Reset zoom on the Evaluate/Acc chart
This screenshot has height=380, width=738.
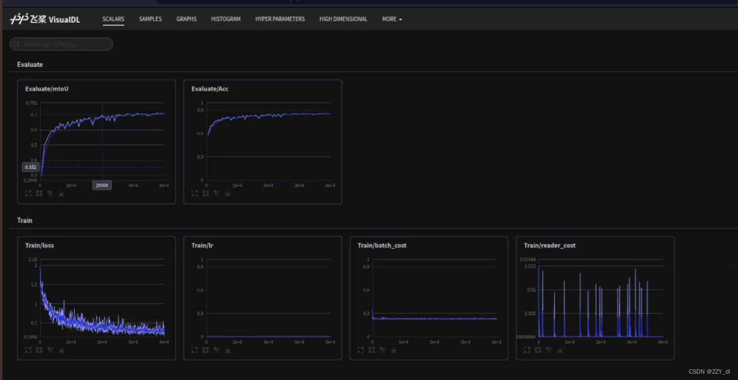206,193
